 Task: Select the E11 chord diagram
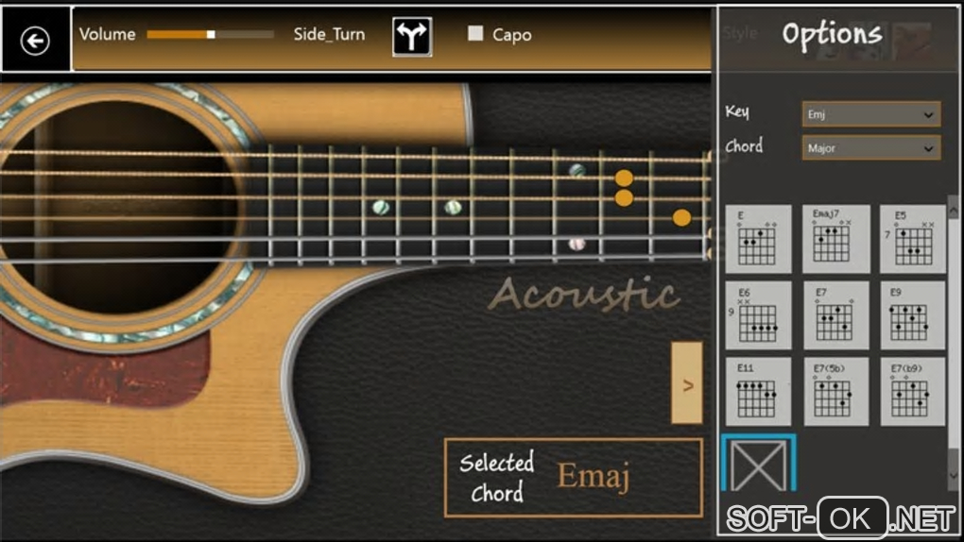click(758, 392)
